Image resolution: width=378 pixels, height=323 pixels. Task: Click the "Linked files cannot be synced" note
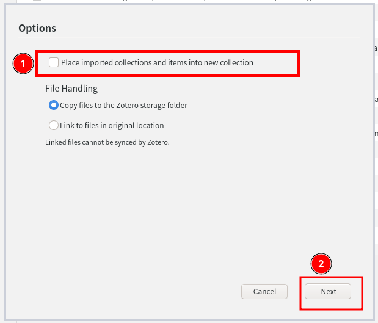tap(107, 142)
